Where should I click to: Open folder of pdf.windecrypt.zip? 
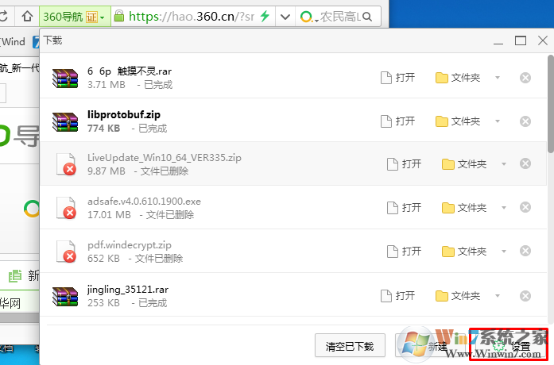464,252
